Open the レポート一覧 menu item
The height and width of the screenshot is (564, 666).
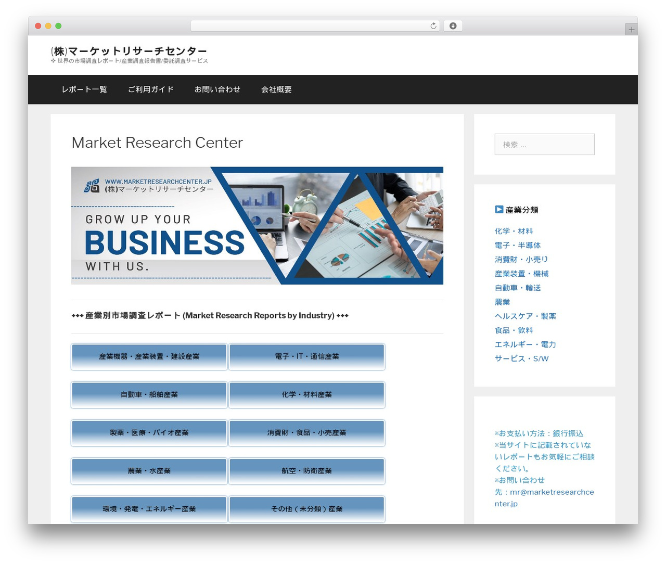pos(84,89)
